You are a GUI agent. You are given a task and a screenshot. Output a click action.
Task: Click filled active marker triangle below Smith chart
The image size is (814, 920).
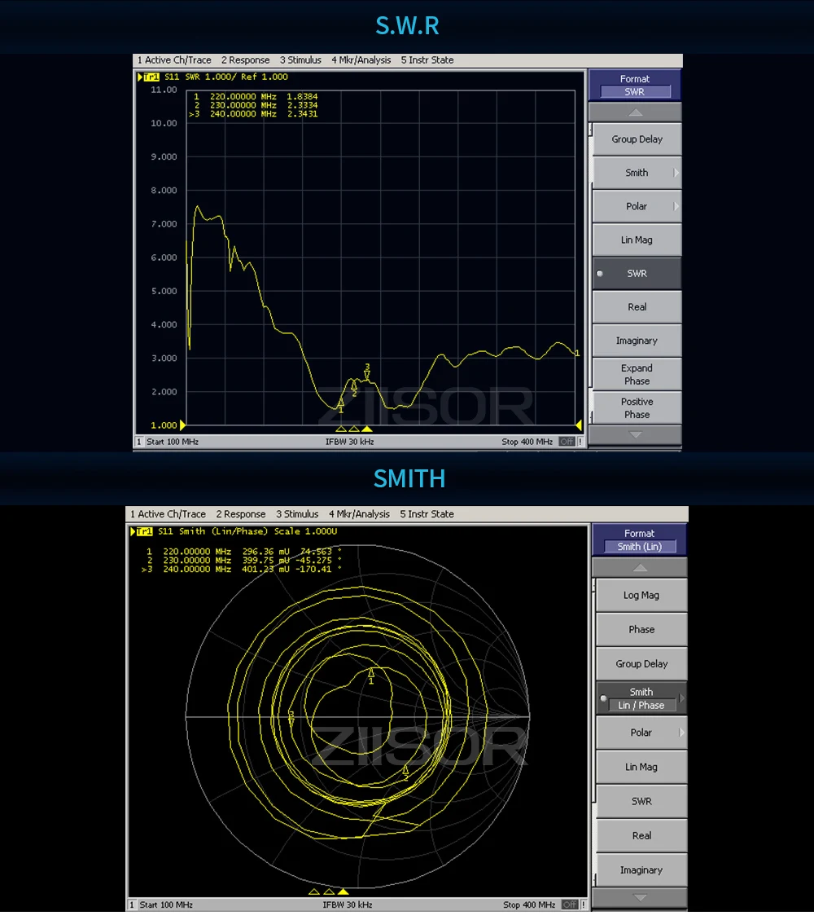click(x=343, y=891)
